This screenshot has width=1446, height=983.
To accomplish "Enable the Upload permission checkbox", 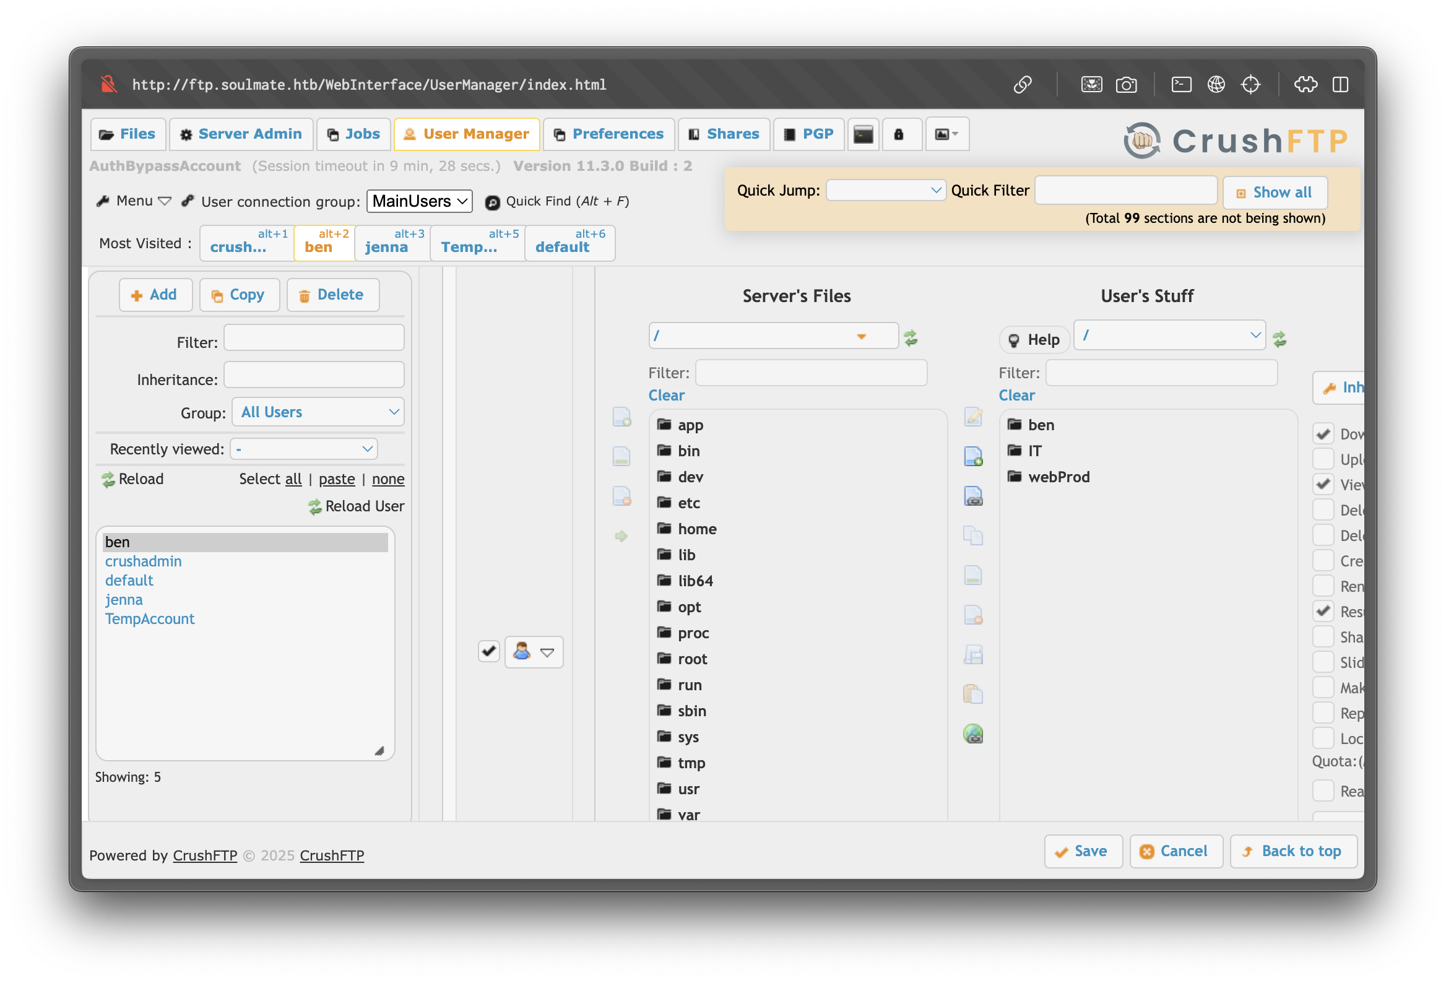I will [1323, 459].
